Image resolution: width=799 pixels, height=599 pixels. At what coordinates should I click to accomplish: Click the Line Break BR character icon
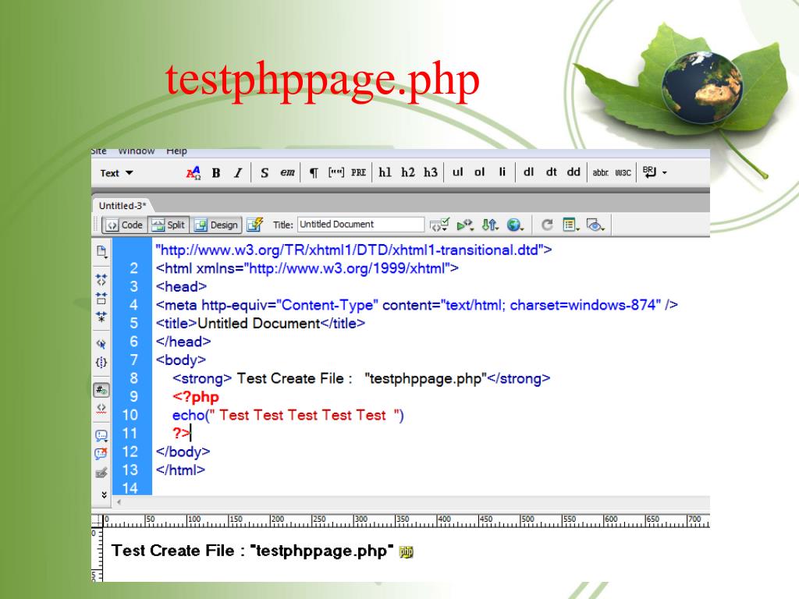(x=649, y=172)
